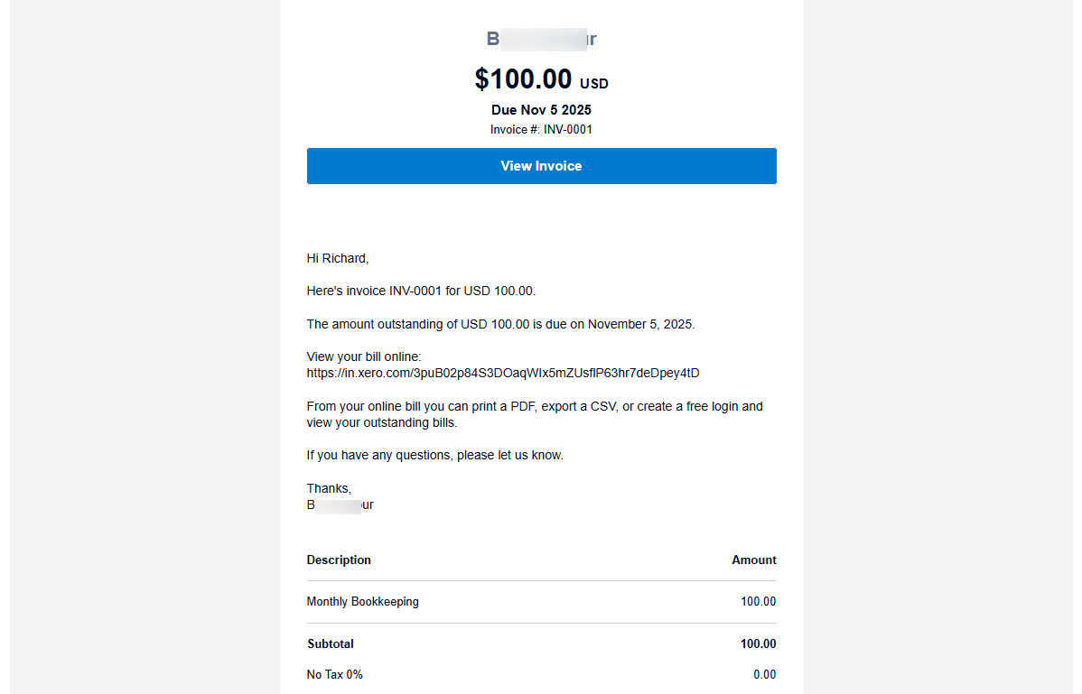Click the Subtotal row label
Image resolution: width=1082 pixels, height=694 pixels.
click(x=330, y=643)
